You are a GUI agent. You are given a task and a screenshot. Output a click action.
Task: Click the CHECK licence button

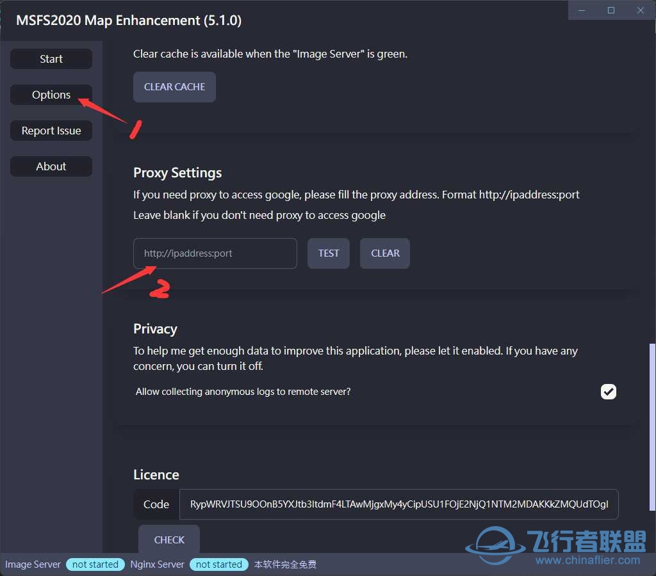click(x=169, y=540)
